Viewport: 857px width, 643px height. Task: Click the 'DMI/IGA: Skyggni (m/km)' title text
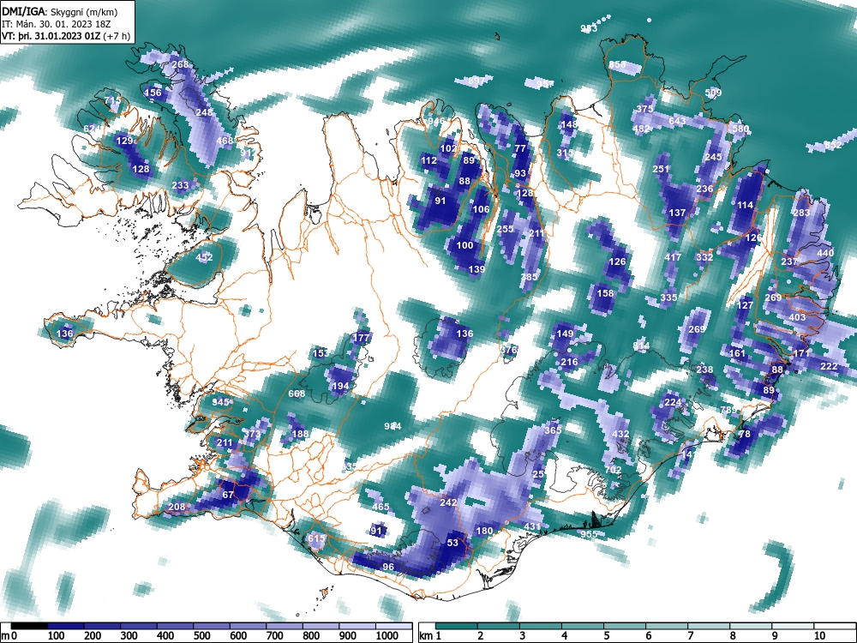pyautogui.click(x=60, y=11)
